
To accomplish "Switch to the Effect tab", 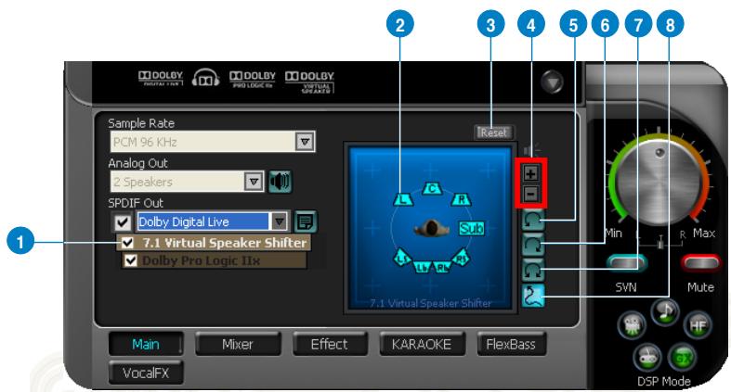I will tap(329, 345).
